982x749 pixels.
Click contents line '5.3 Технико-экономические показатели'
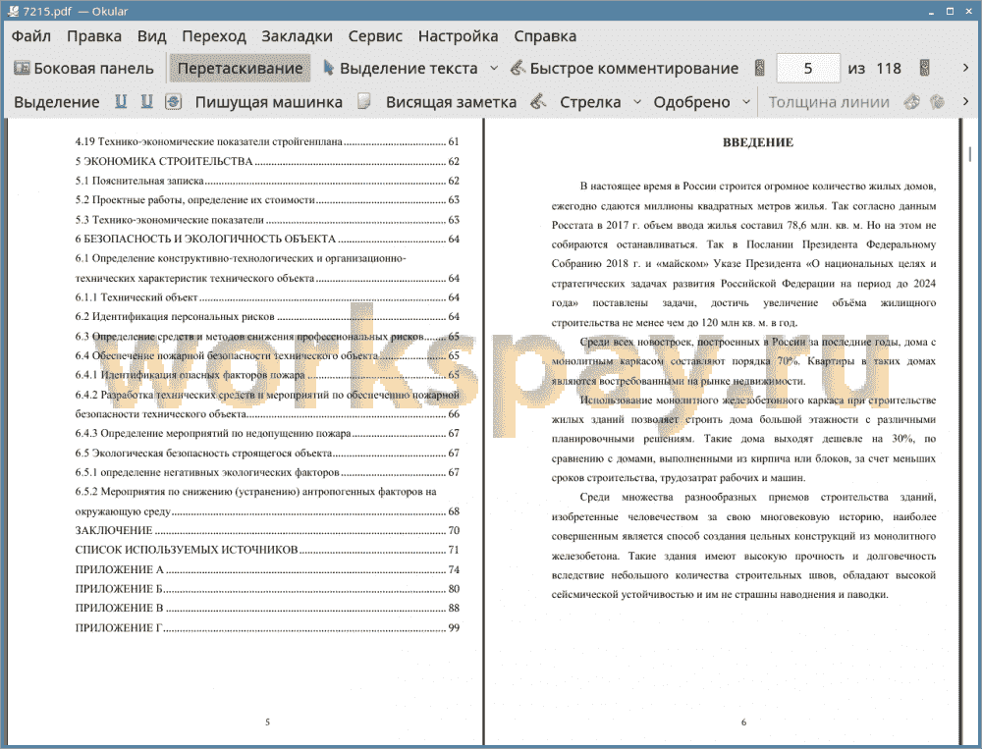[267, 220]
